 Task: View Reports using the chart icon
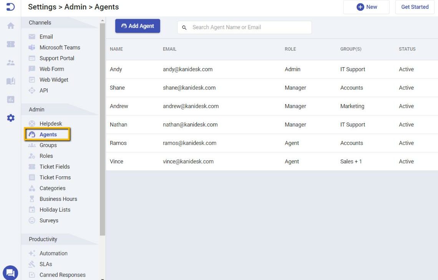[10, 99]
